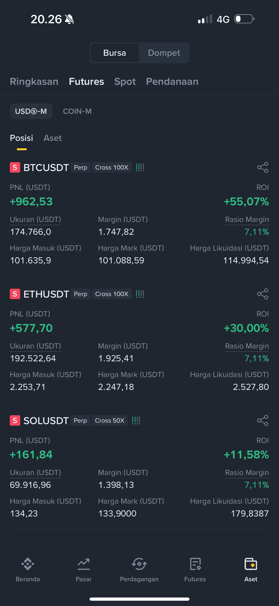Select USDⓈ-M futures
Image resolution: width=279 pixels, height=606 pixels.
point(31,111)
